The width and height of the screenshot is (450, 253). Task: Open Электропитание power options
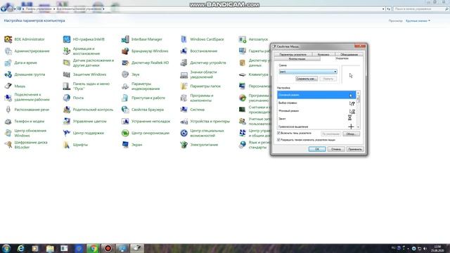click(199, 145)
